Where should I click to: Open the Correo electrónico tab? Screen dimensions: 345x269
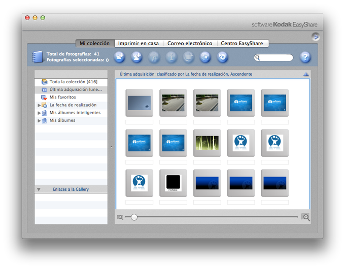(x=190, y=43)
